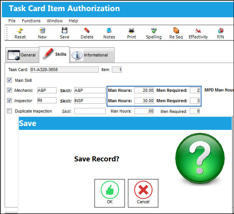Click the P/N toolbar icon
The width and height of the screenshot is (234, 214).
(221, 30)
